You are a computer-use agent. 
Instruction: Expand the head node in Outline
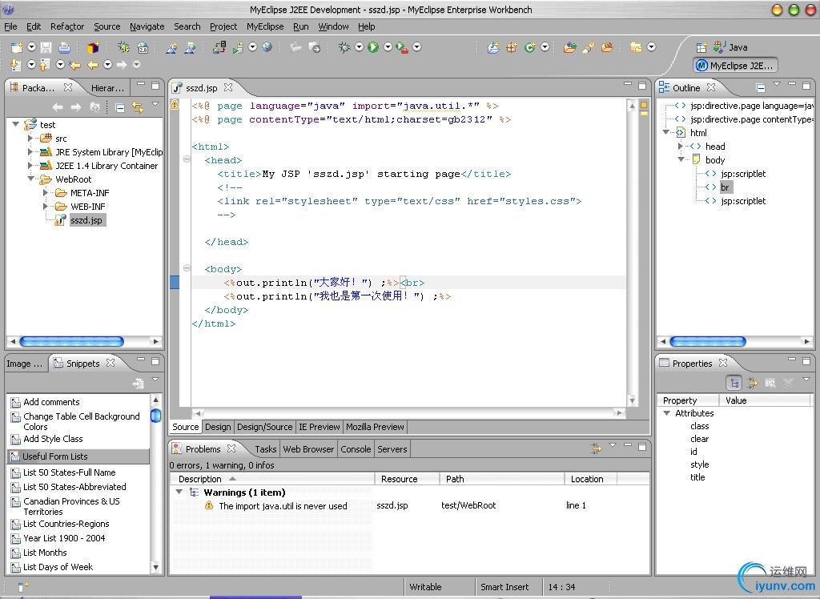click(x=681, y=147)
